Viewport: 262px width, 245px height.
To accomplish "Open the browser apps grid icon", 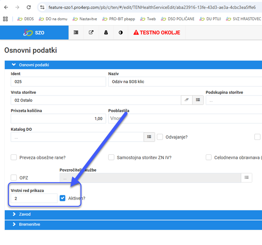I will (5, 19).
